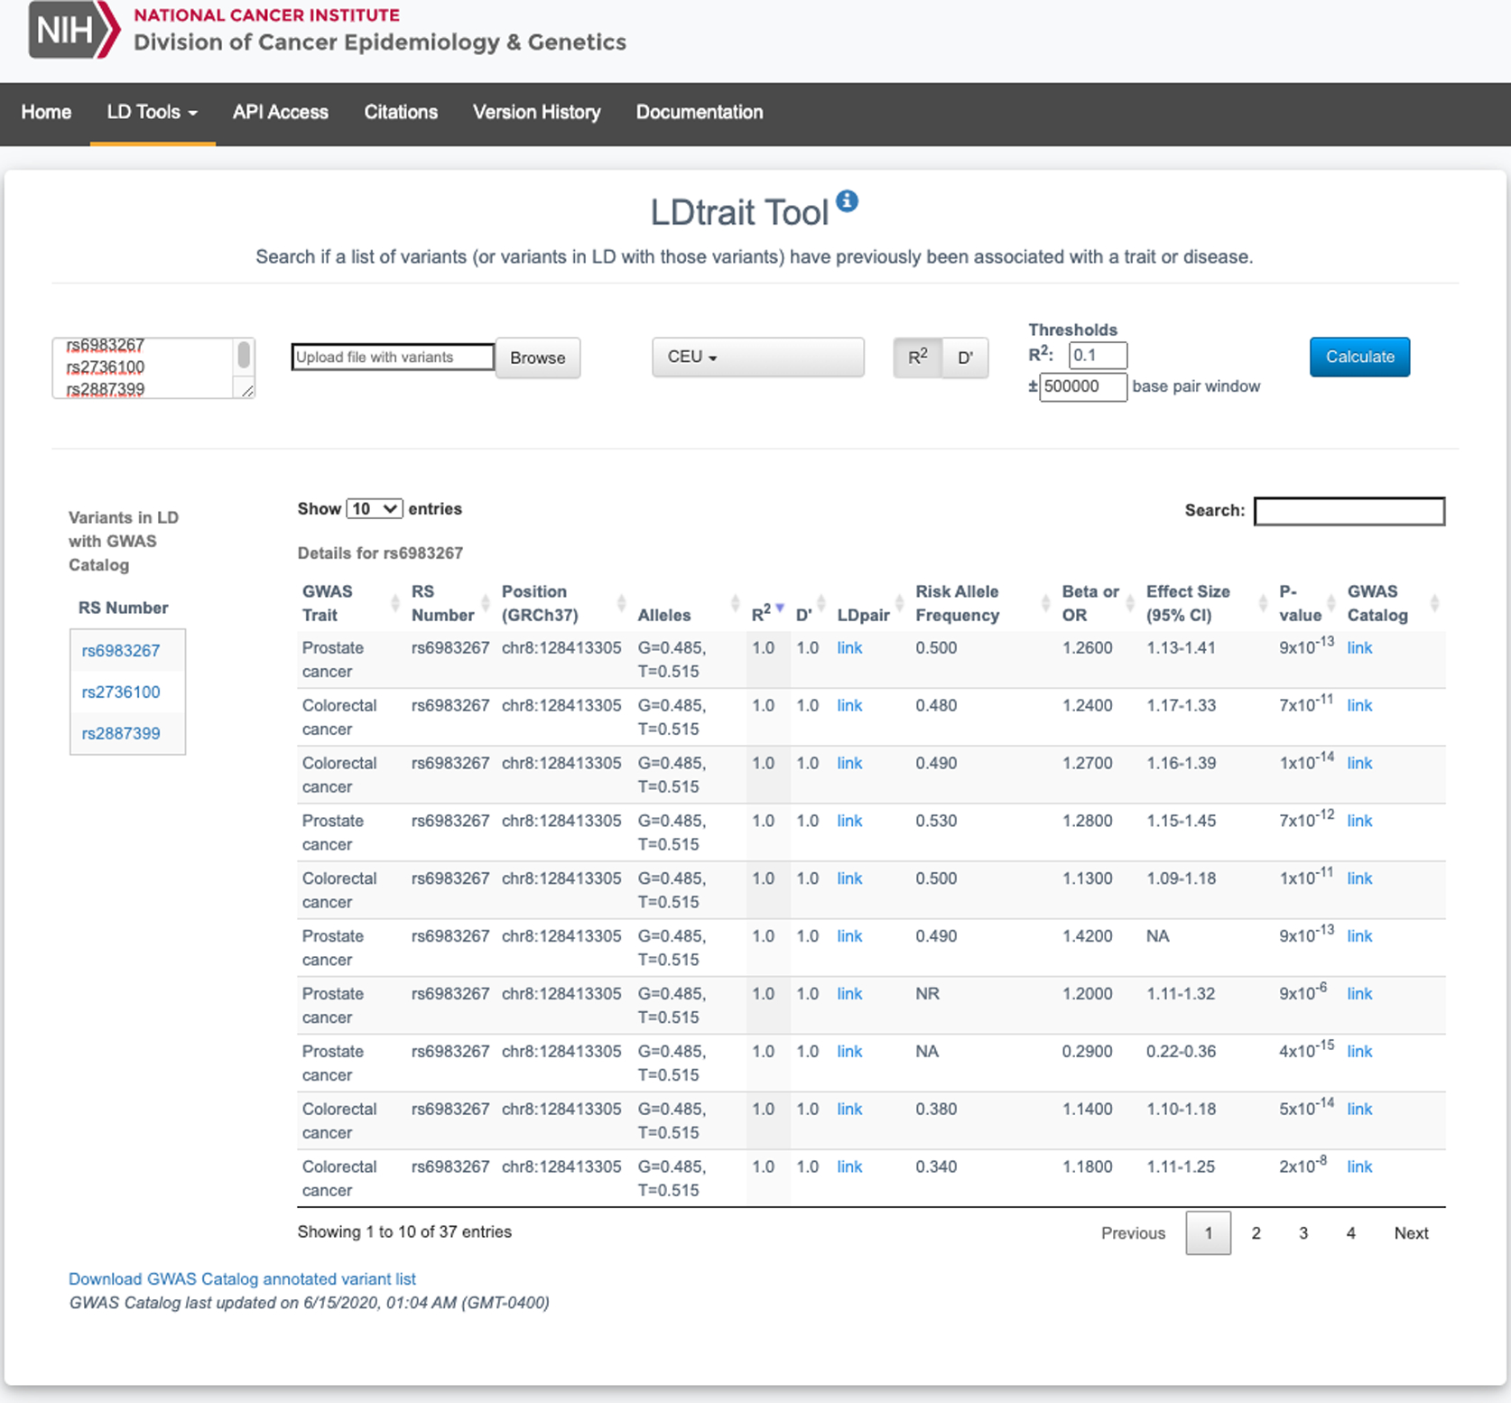Click the NIH logo
This screenshot has width=1511, height=1403.
tap(74, 29)
